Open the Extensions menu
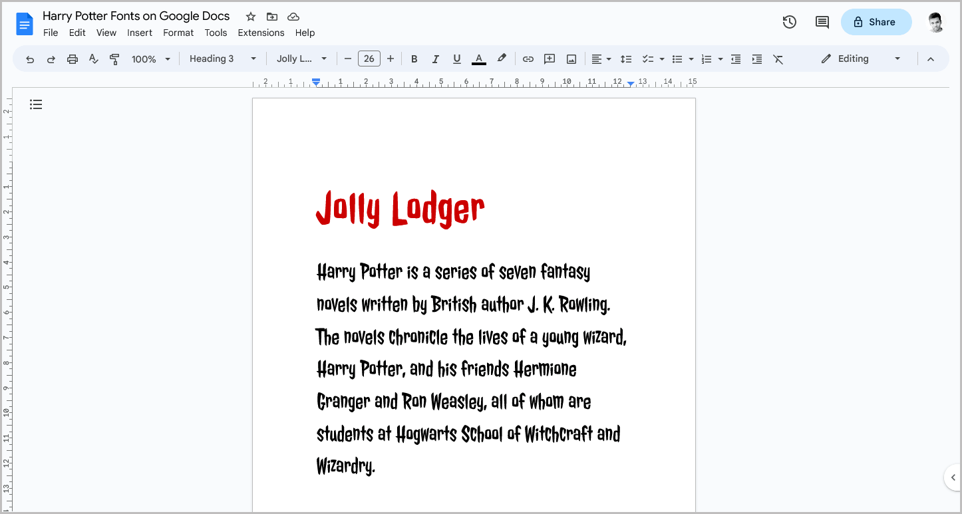The width and height of the screenshot is (962, 514). (261, 33)
